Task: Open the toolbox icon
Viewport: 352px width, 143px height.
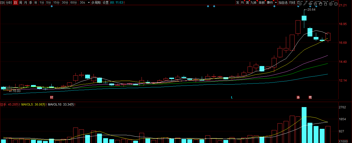Action: tap(315, 4)
